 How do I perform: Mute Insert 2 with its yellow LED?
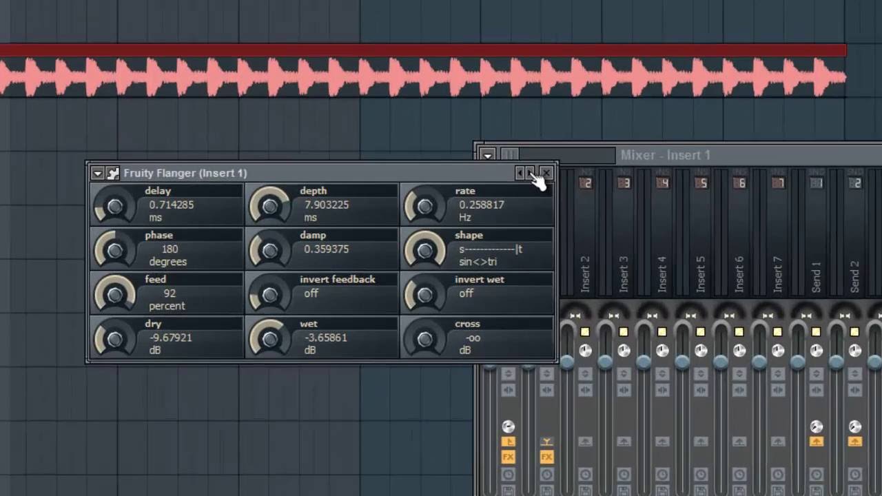[x=585, y=332]
